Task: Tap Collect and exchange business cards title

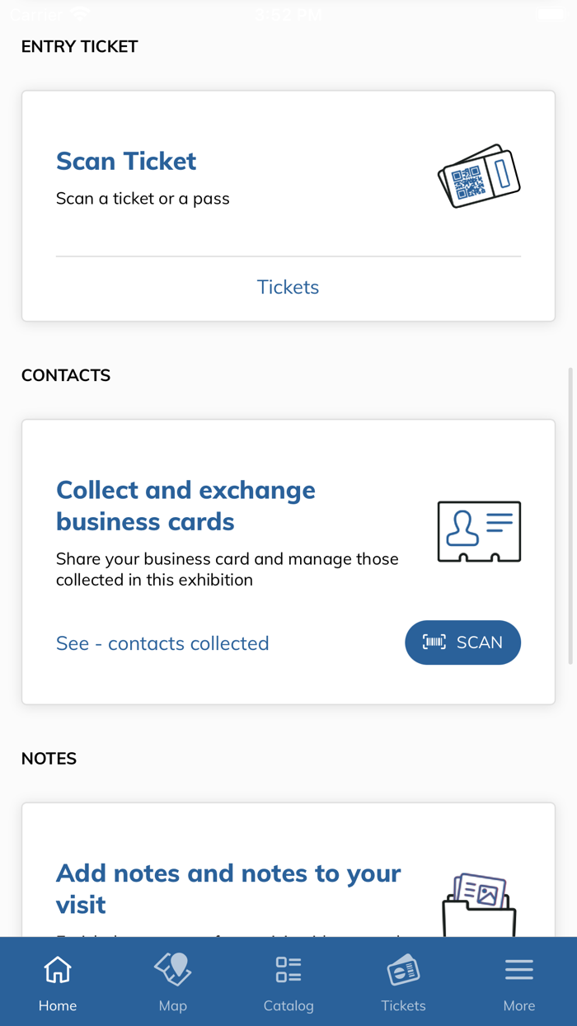Action: coord(185,506)
